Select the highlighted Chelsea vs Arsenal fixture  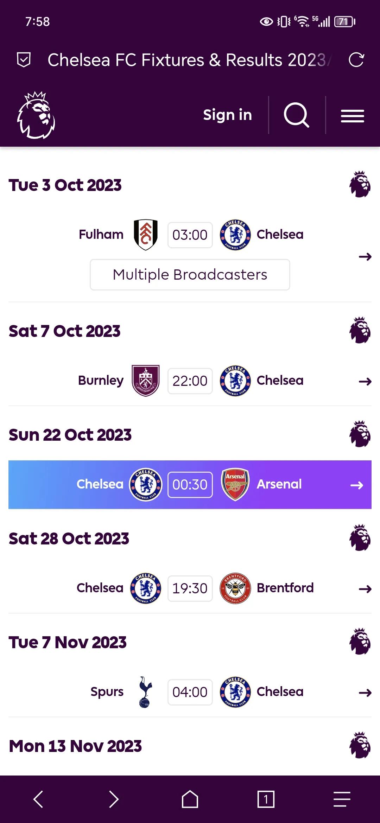190,485
